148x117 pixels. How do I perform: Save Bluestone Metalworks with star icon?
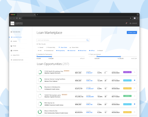135,88
